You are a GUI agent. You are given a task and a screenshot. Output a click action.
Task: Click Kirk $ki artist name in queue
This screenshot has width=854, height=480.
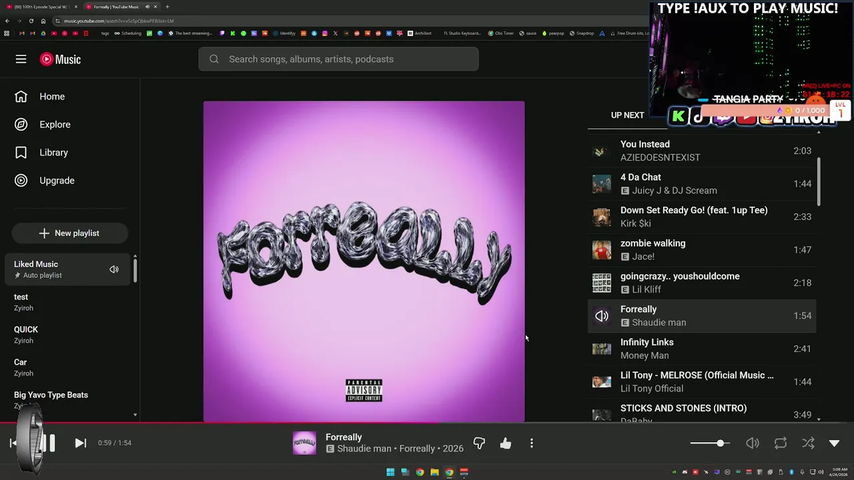tap(635, 224)
